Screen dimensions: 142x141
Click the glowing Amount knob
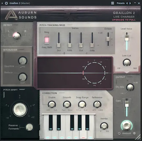(x=127, y=126)
